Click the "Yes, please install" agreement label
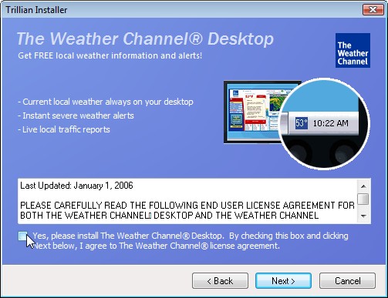 click(x=191, y=241)
